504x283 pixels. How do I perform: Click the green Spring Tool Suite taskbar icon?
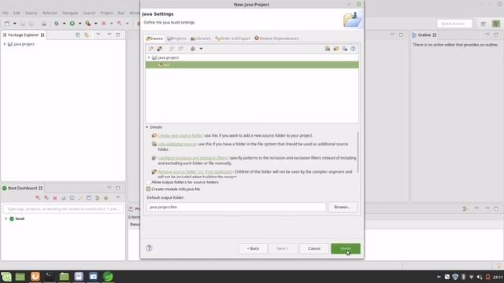108,277
